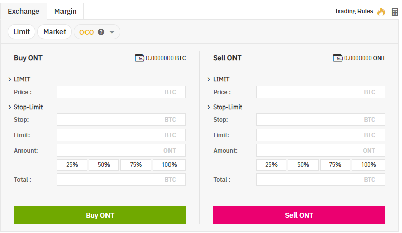The width and height of the screenshot is (402, 233).
Task: Set sell amount to 100%
Action: (x=368, y=165)
